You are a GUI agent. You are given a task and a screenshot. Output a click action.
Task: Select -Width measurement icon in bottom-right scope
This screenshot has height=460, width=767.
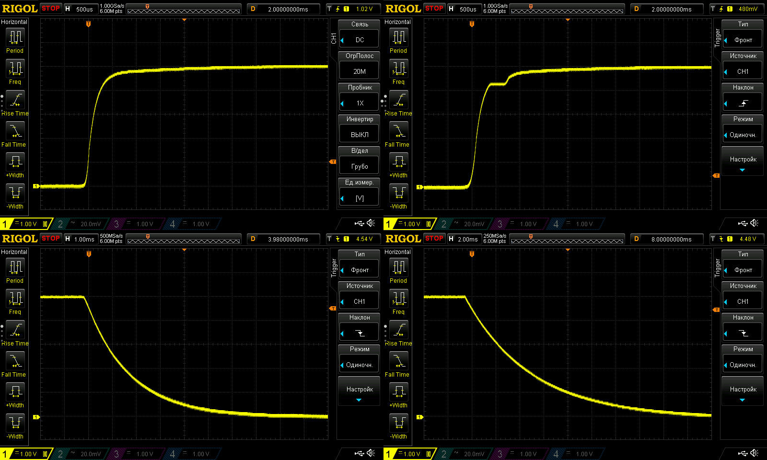tap(399, 423)
